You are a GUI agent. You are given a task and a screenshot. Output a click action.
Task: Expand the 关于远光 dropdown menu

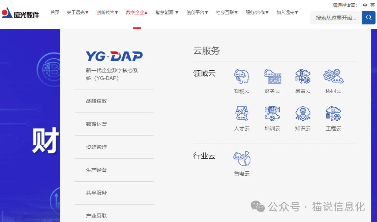click(x=78, y=13)
